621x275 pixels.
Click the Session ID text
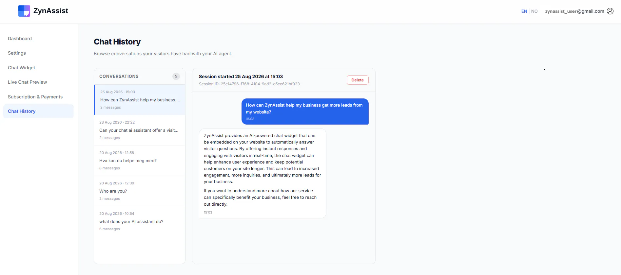(x=249, y=84)
